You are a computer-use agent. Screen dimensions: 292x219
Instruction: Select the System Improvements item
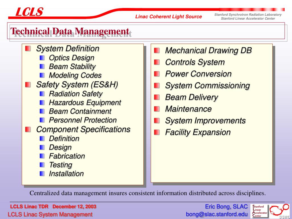[205, 121]
